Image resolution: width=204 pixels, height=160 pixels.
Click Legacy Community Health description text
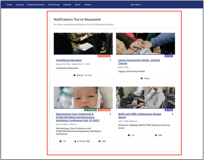(x=132, y=71)
